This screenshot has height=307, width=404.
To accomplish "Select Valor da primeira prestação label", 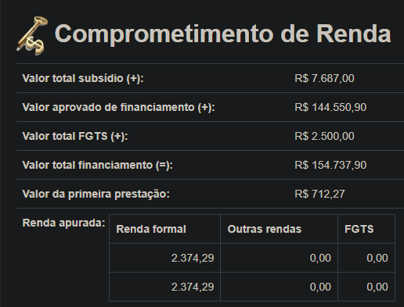I will pyautogui.click(x=96, y=194).
